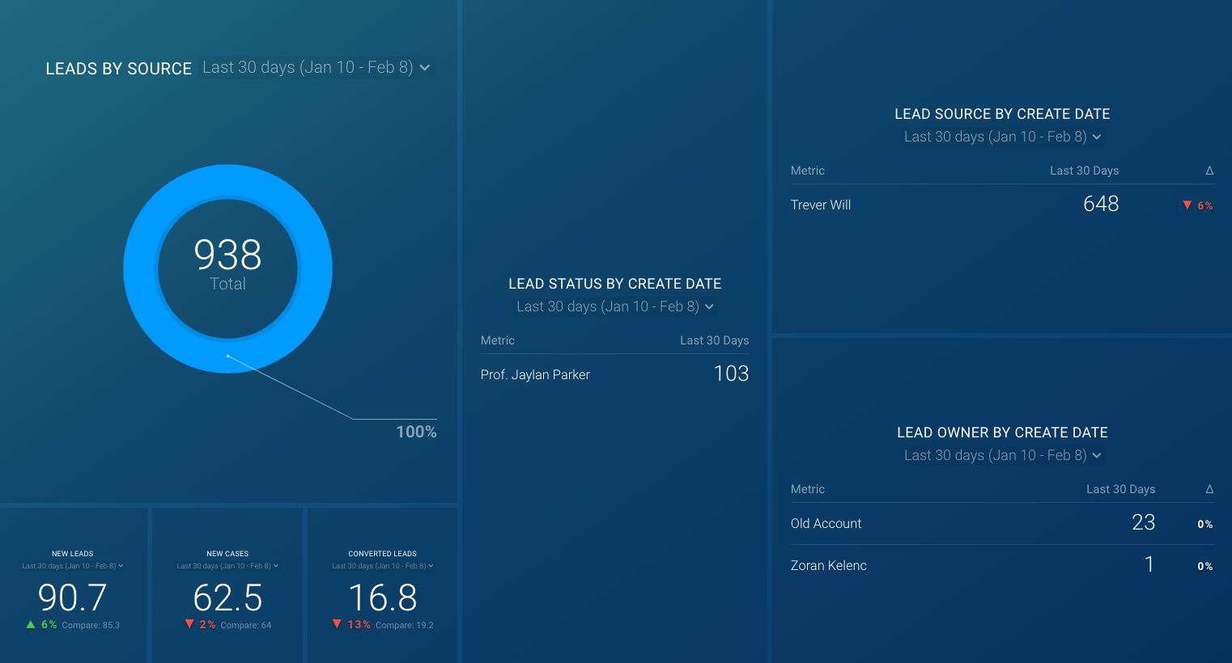
Task: Click the 938 Total value in donut
Action: coord(228,264)
